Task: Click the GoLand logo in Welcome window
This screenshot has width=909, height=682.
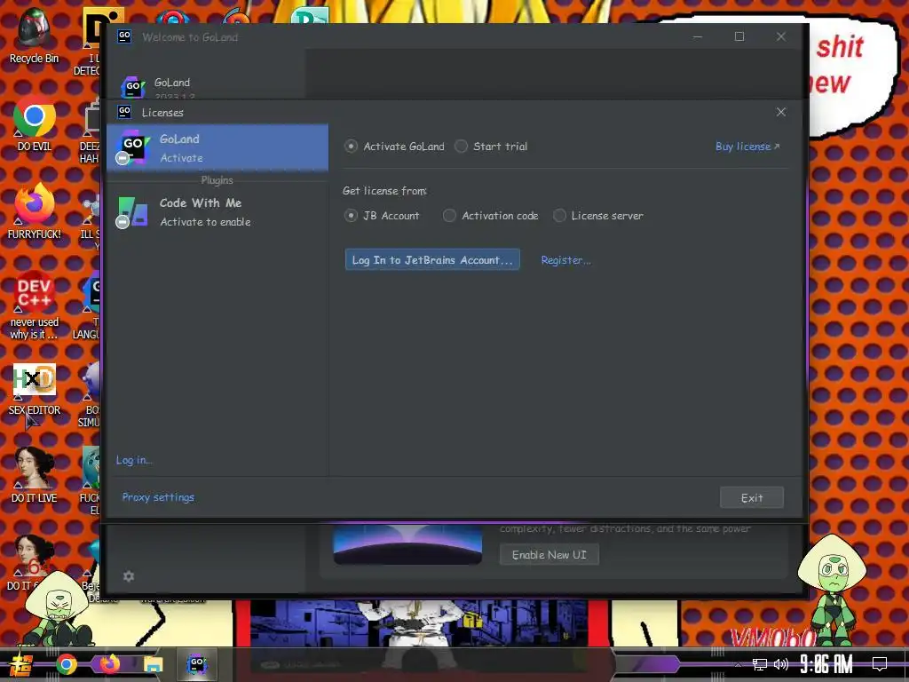Action: coord(133,87)
